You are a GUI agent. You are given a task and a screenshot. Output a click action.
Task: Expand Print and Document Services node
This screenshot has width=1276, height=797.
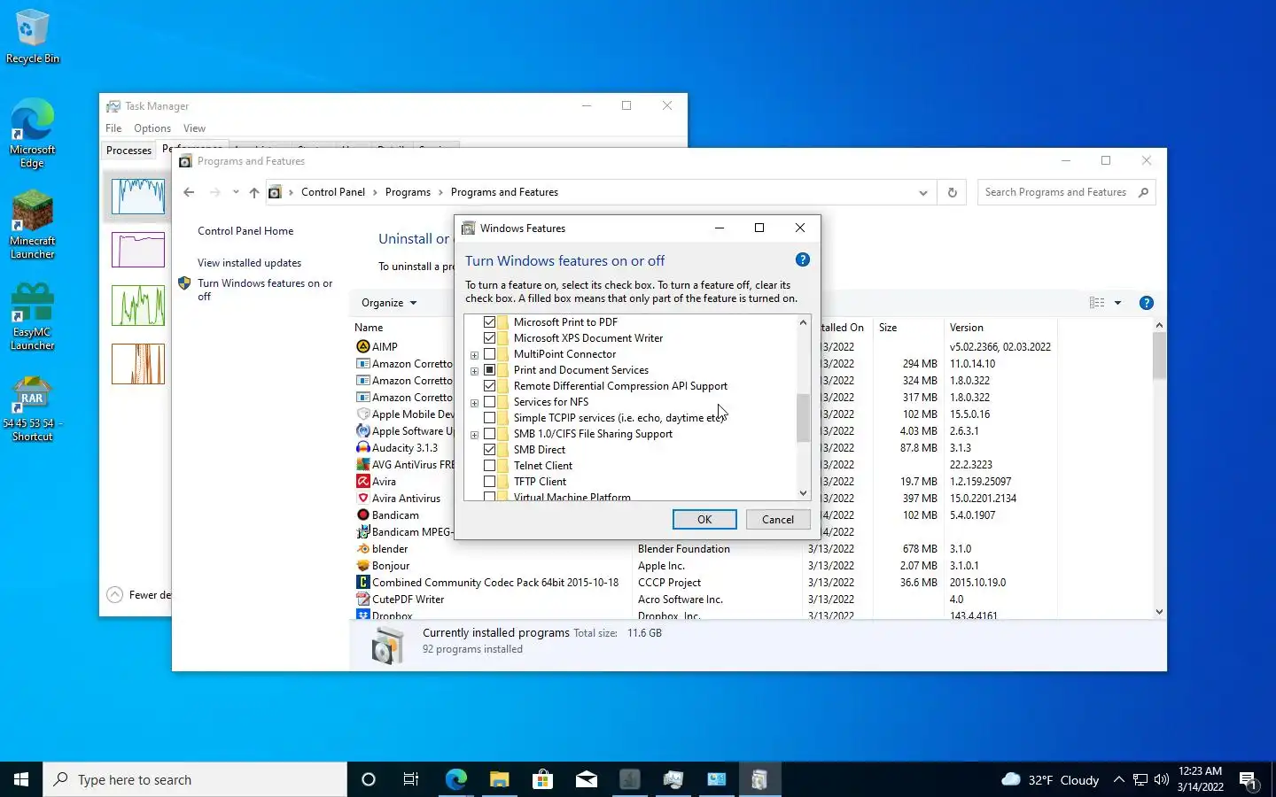pos(474,371)
